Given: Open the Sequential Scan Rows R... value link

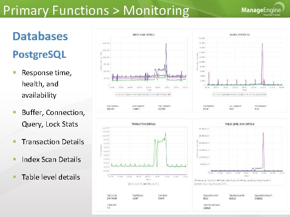Looking at the screenshot, I should [x=259, y=199].
